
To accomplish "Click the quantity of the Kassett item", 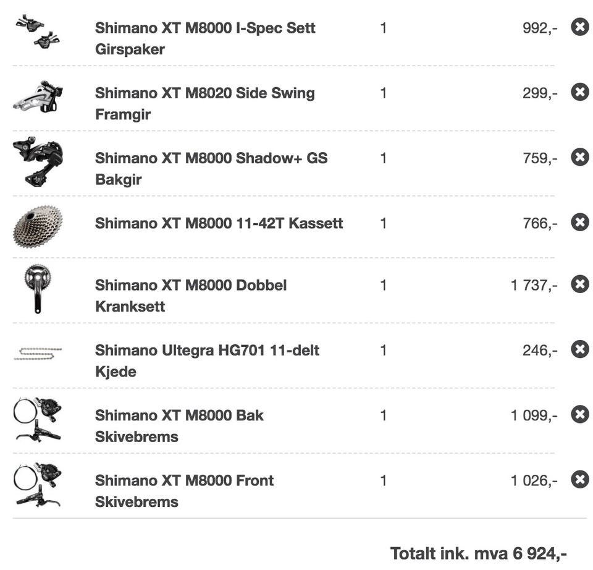I will [x=384, y=223].
